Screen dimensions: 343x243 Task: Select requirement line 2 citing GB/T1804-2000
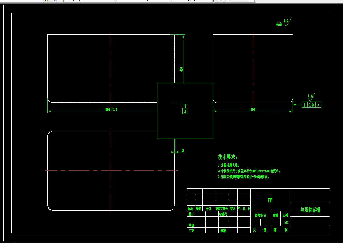click(249, 171)
